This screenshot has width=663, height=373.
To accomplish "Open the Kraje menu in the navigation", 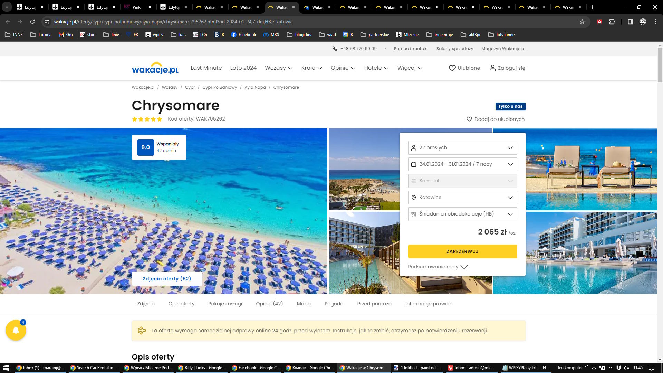I will 311,68.
